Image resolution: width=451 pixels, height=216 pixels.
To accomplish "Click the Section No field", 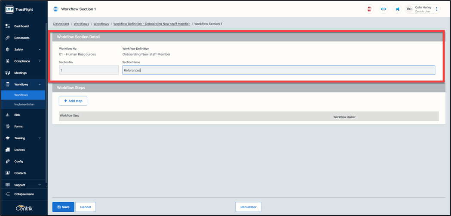I will 89,70.
